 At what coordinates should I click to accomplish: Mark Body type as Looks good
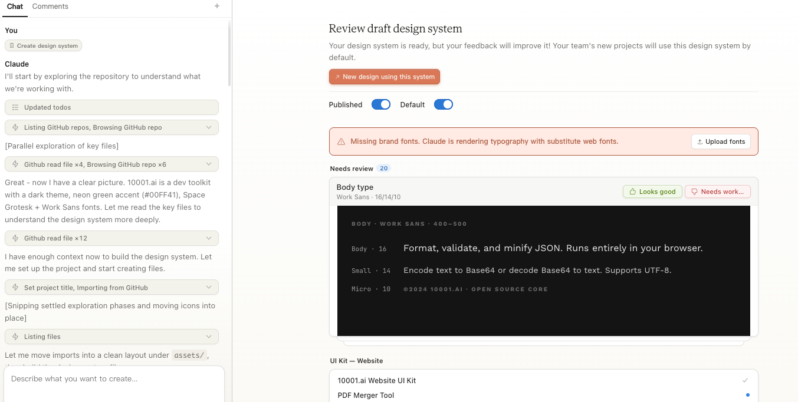point(652,192)
